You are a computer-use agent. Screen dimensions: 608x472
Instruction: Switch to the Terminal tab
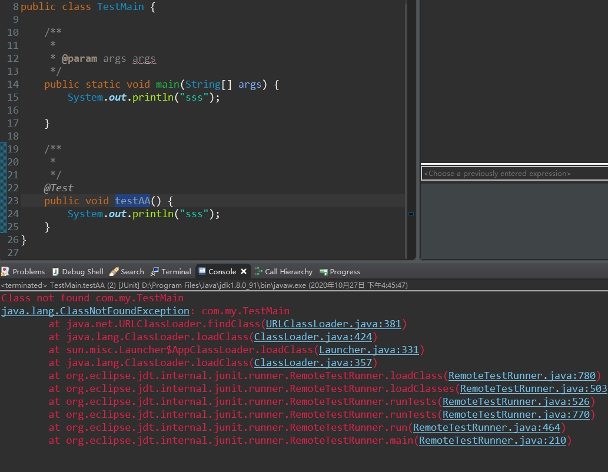(171, 271)
